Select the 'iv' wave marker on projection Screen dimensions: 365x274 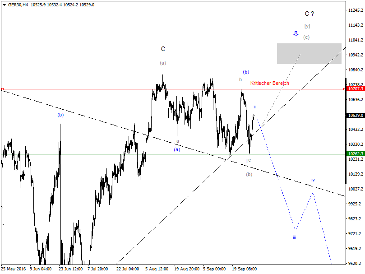pos(313,180)
